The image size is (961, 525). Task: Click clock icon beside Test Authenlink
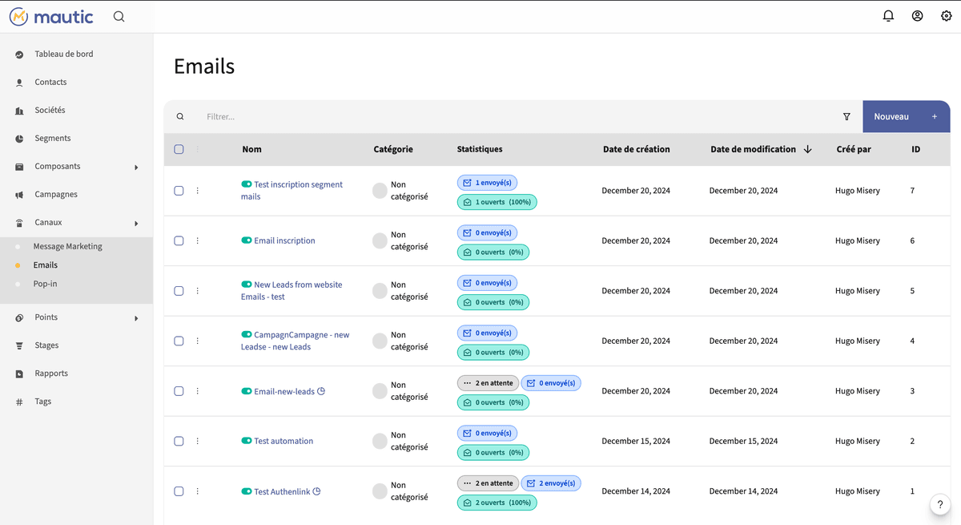coord(316,491)
